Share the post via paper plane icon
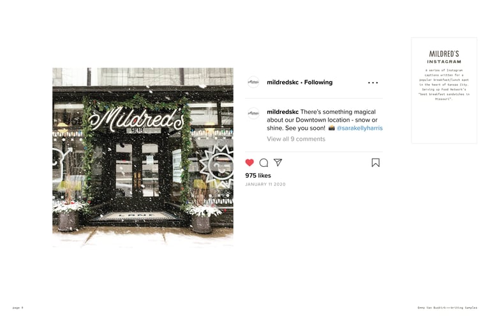This screenshot has width=490, height=316. click(278, 162)
